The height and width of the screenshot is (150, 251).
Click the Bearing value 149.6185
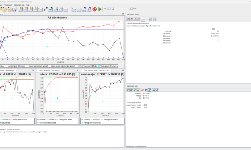[x=146, y=93]
